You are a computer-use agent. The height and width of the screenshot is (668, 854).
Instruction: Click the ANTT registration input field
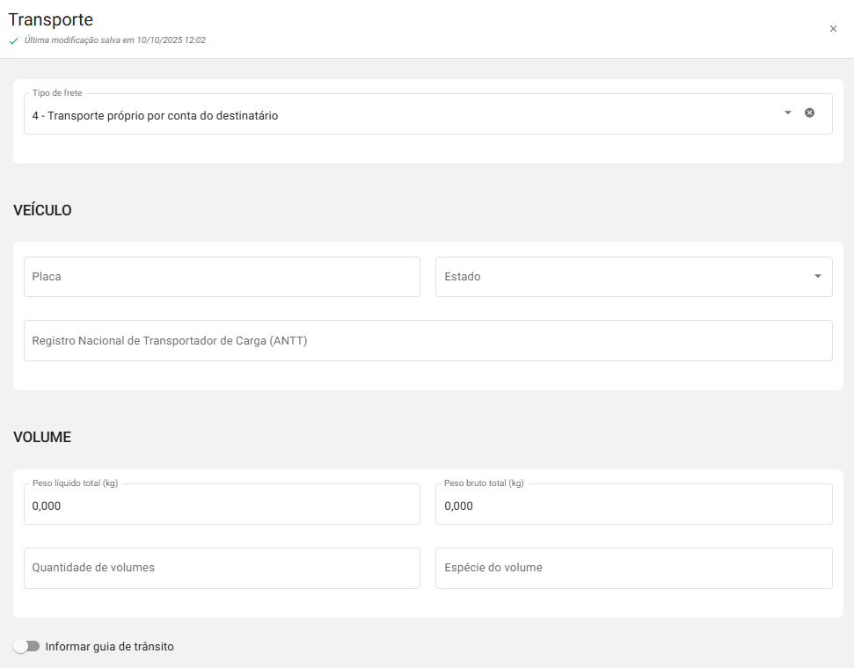pyautogui.click(x=427, y=340)
